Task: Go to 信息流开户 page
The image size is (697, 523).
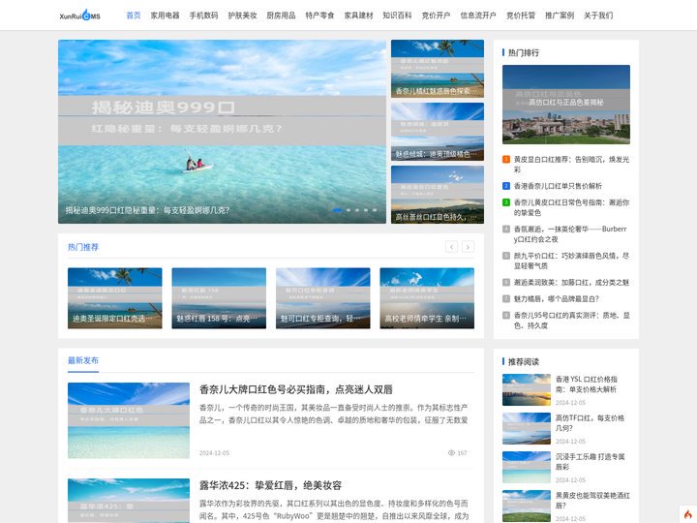Action: (478, 15)
